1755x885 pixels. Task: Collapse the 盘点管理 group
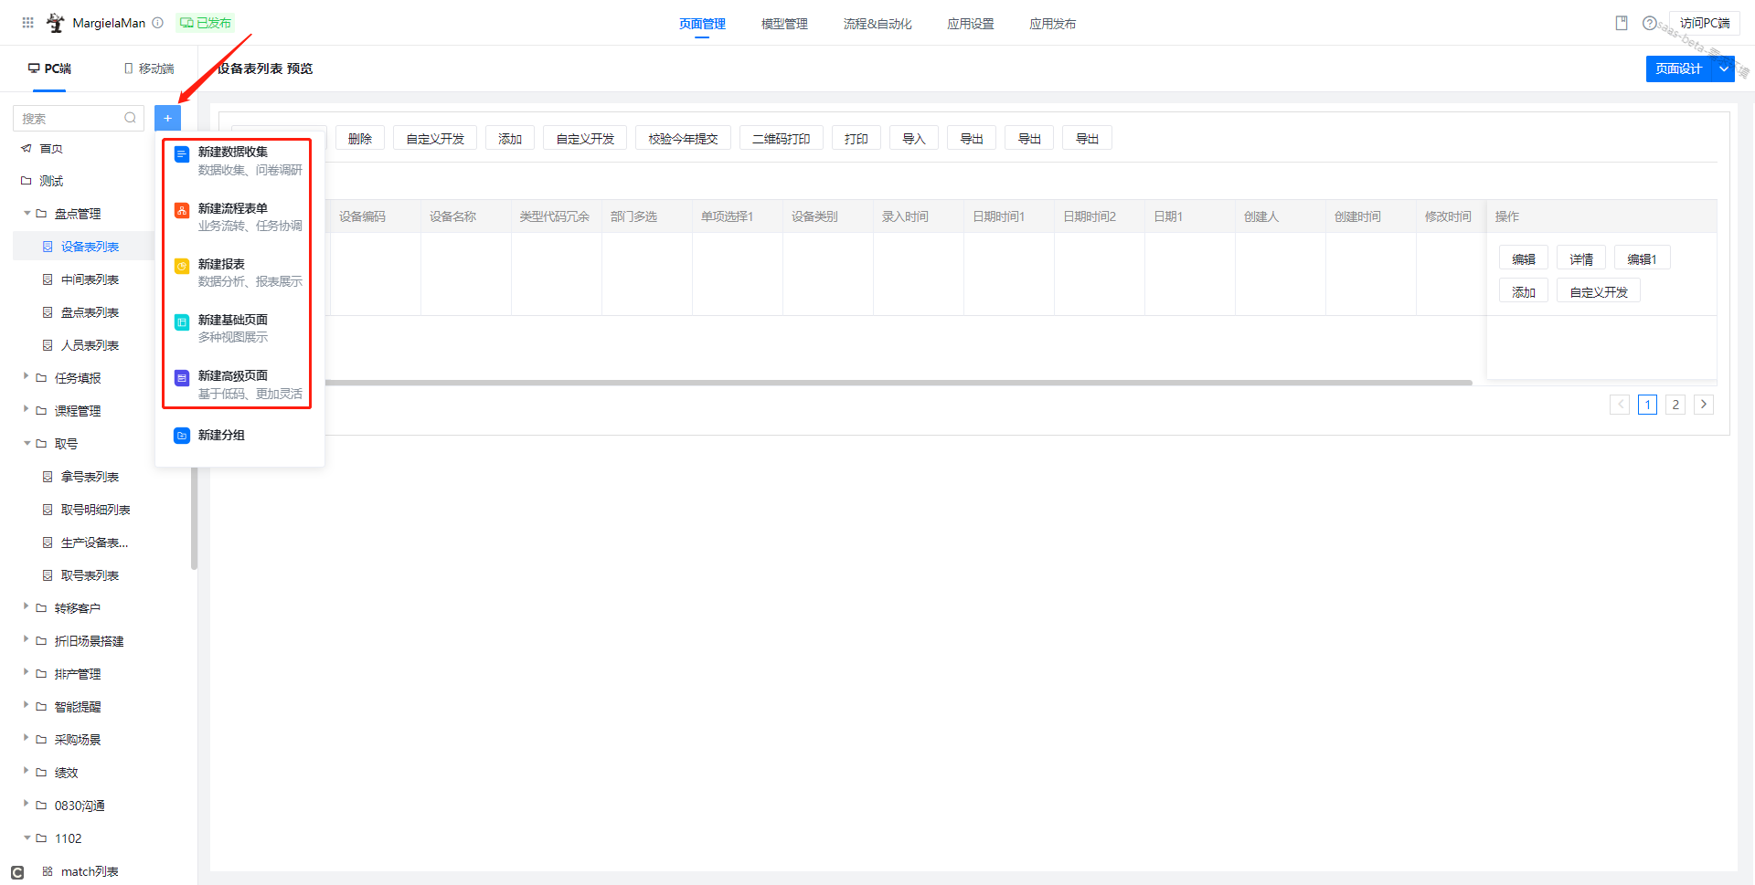pos(27,213)
